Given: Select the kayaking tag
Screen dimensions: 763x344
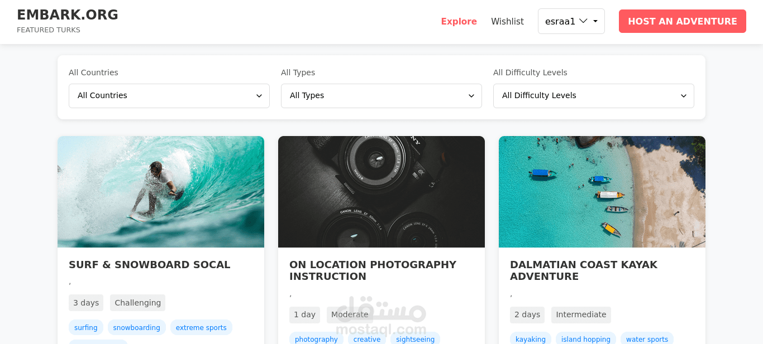Looking at the screenshot, I should pyautogui.click(x=531, y=339).
